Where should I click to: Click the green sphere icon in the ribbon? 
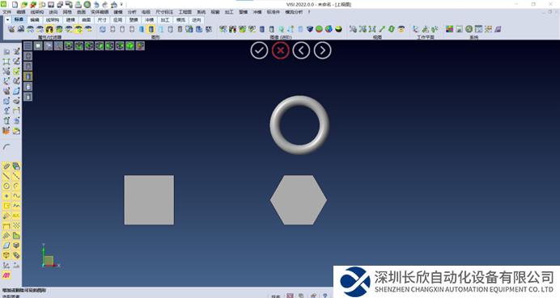point(319,29)
